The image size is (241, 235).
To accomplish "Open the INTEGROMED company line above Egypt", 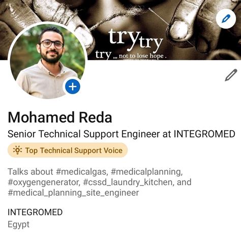I will (x=35, y=212).
